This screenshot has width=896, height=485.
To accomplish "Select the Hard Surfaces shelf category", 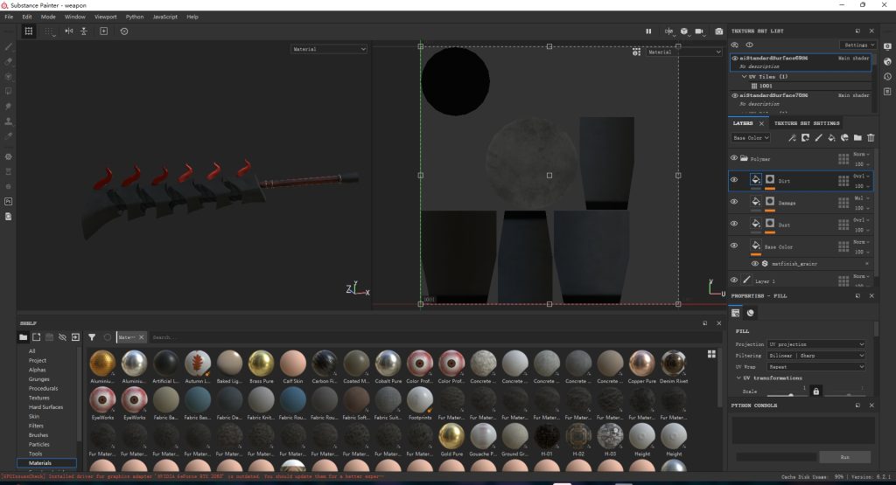I will click(x=45, y=407).
